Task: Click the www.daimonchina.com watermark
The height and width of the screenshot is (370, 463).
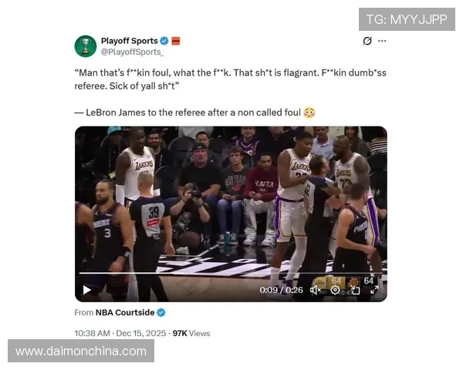Action: 81,351
